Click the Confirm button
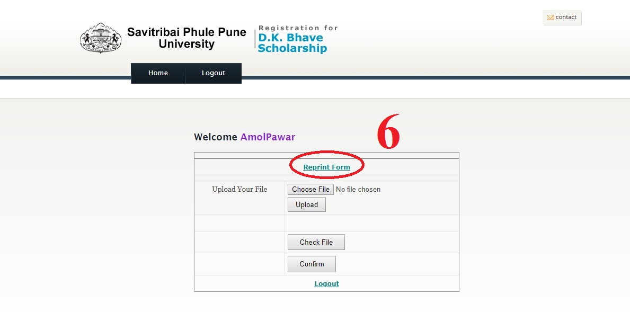This screenshot has height=312, width=630. 312,264
